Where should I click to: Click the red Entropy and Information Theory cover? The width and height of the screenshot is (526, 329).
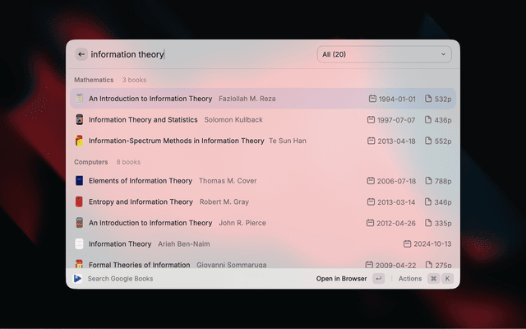coord(80,202)
